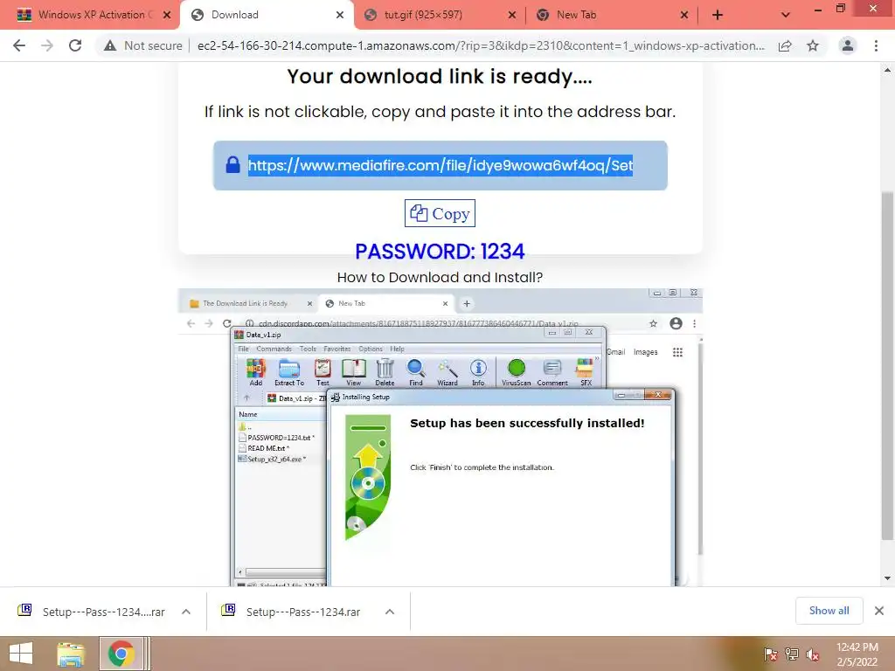895x671 pixels.
Task: Click the highlighted mediafire download link
Action: point(441,165)
